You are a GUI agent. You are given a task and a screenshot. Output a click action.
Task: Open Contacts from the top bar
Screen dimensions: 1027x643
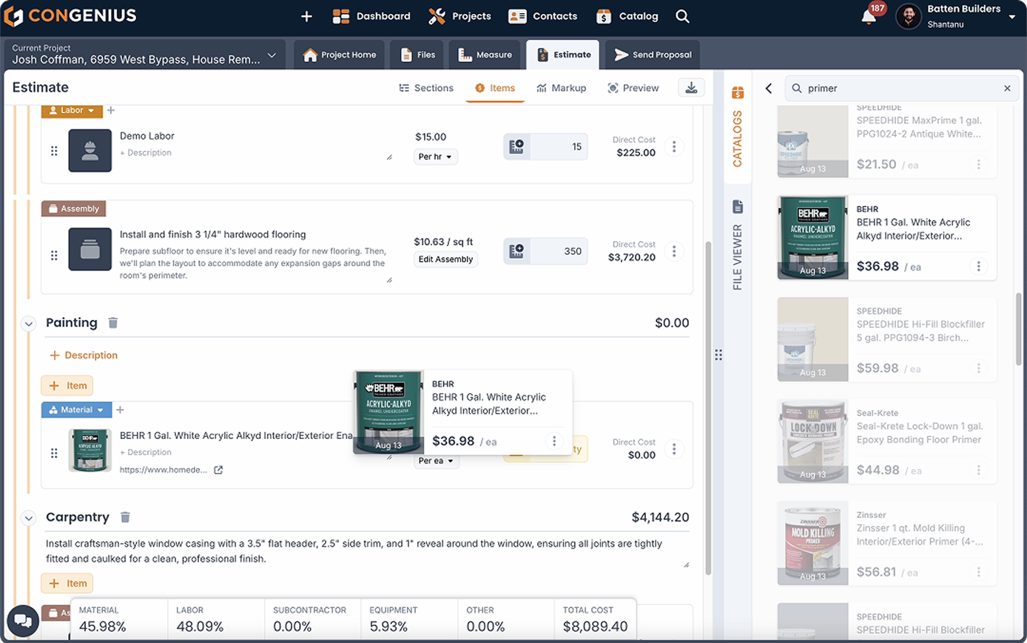click(543, 16)
